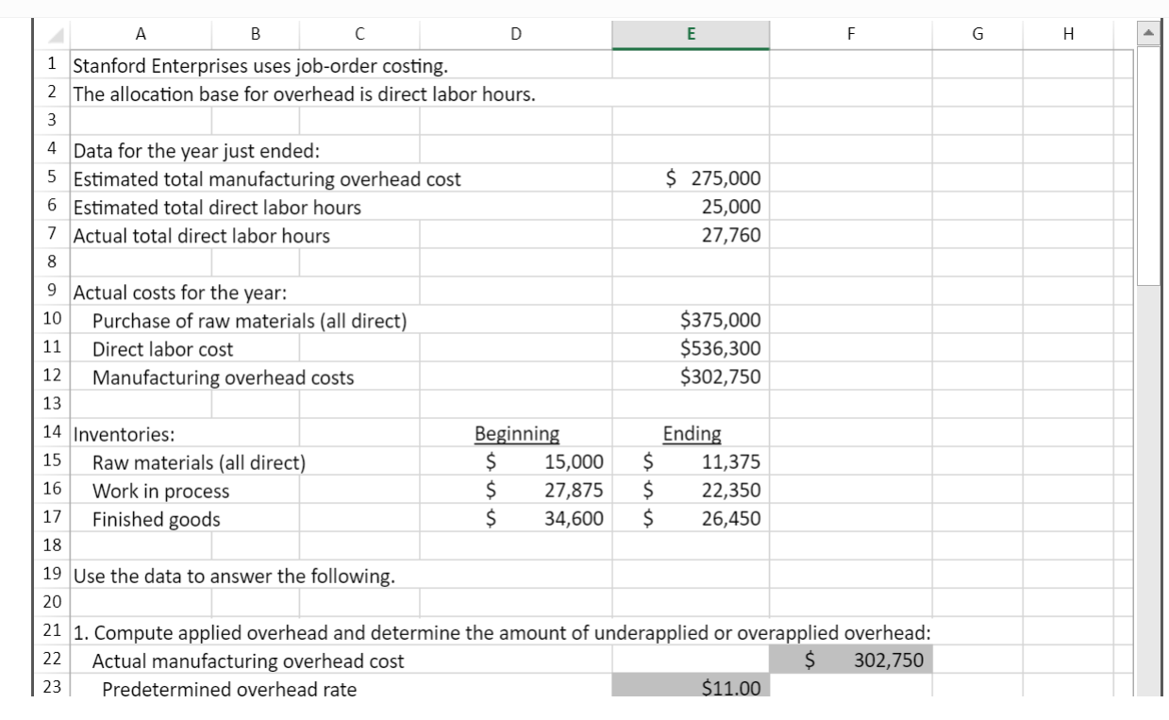Click the $375,000 value cell
The image size is (1169, 720).
click(x=691, y=321)
